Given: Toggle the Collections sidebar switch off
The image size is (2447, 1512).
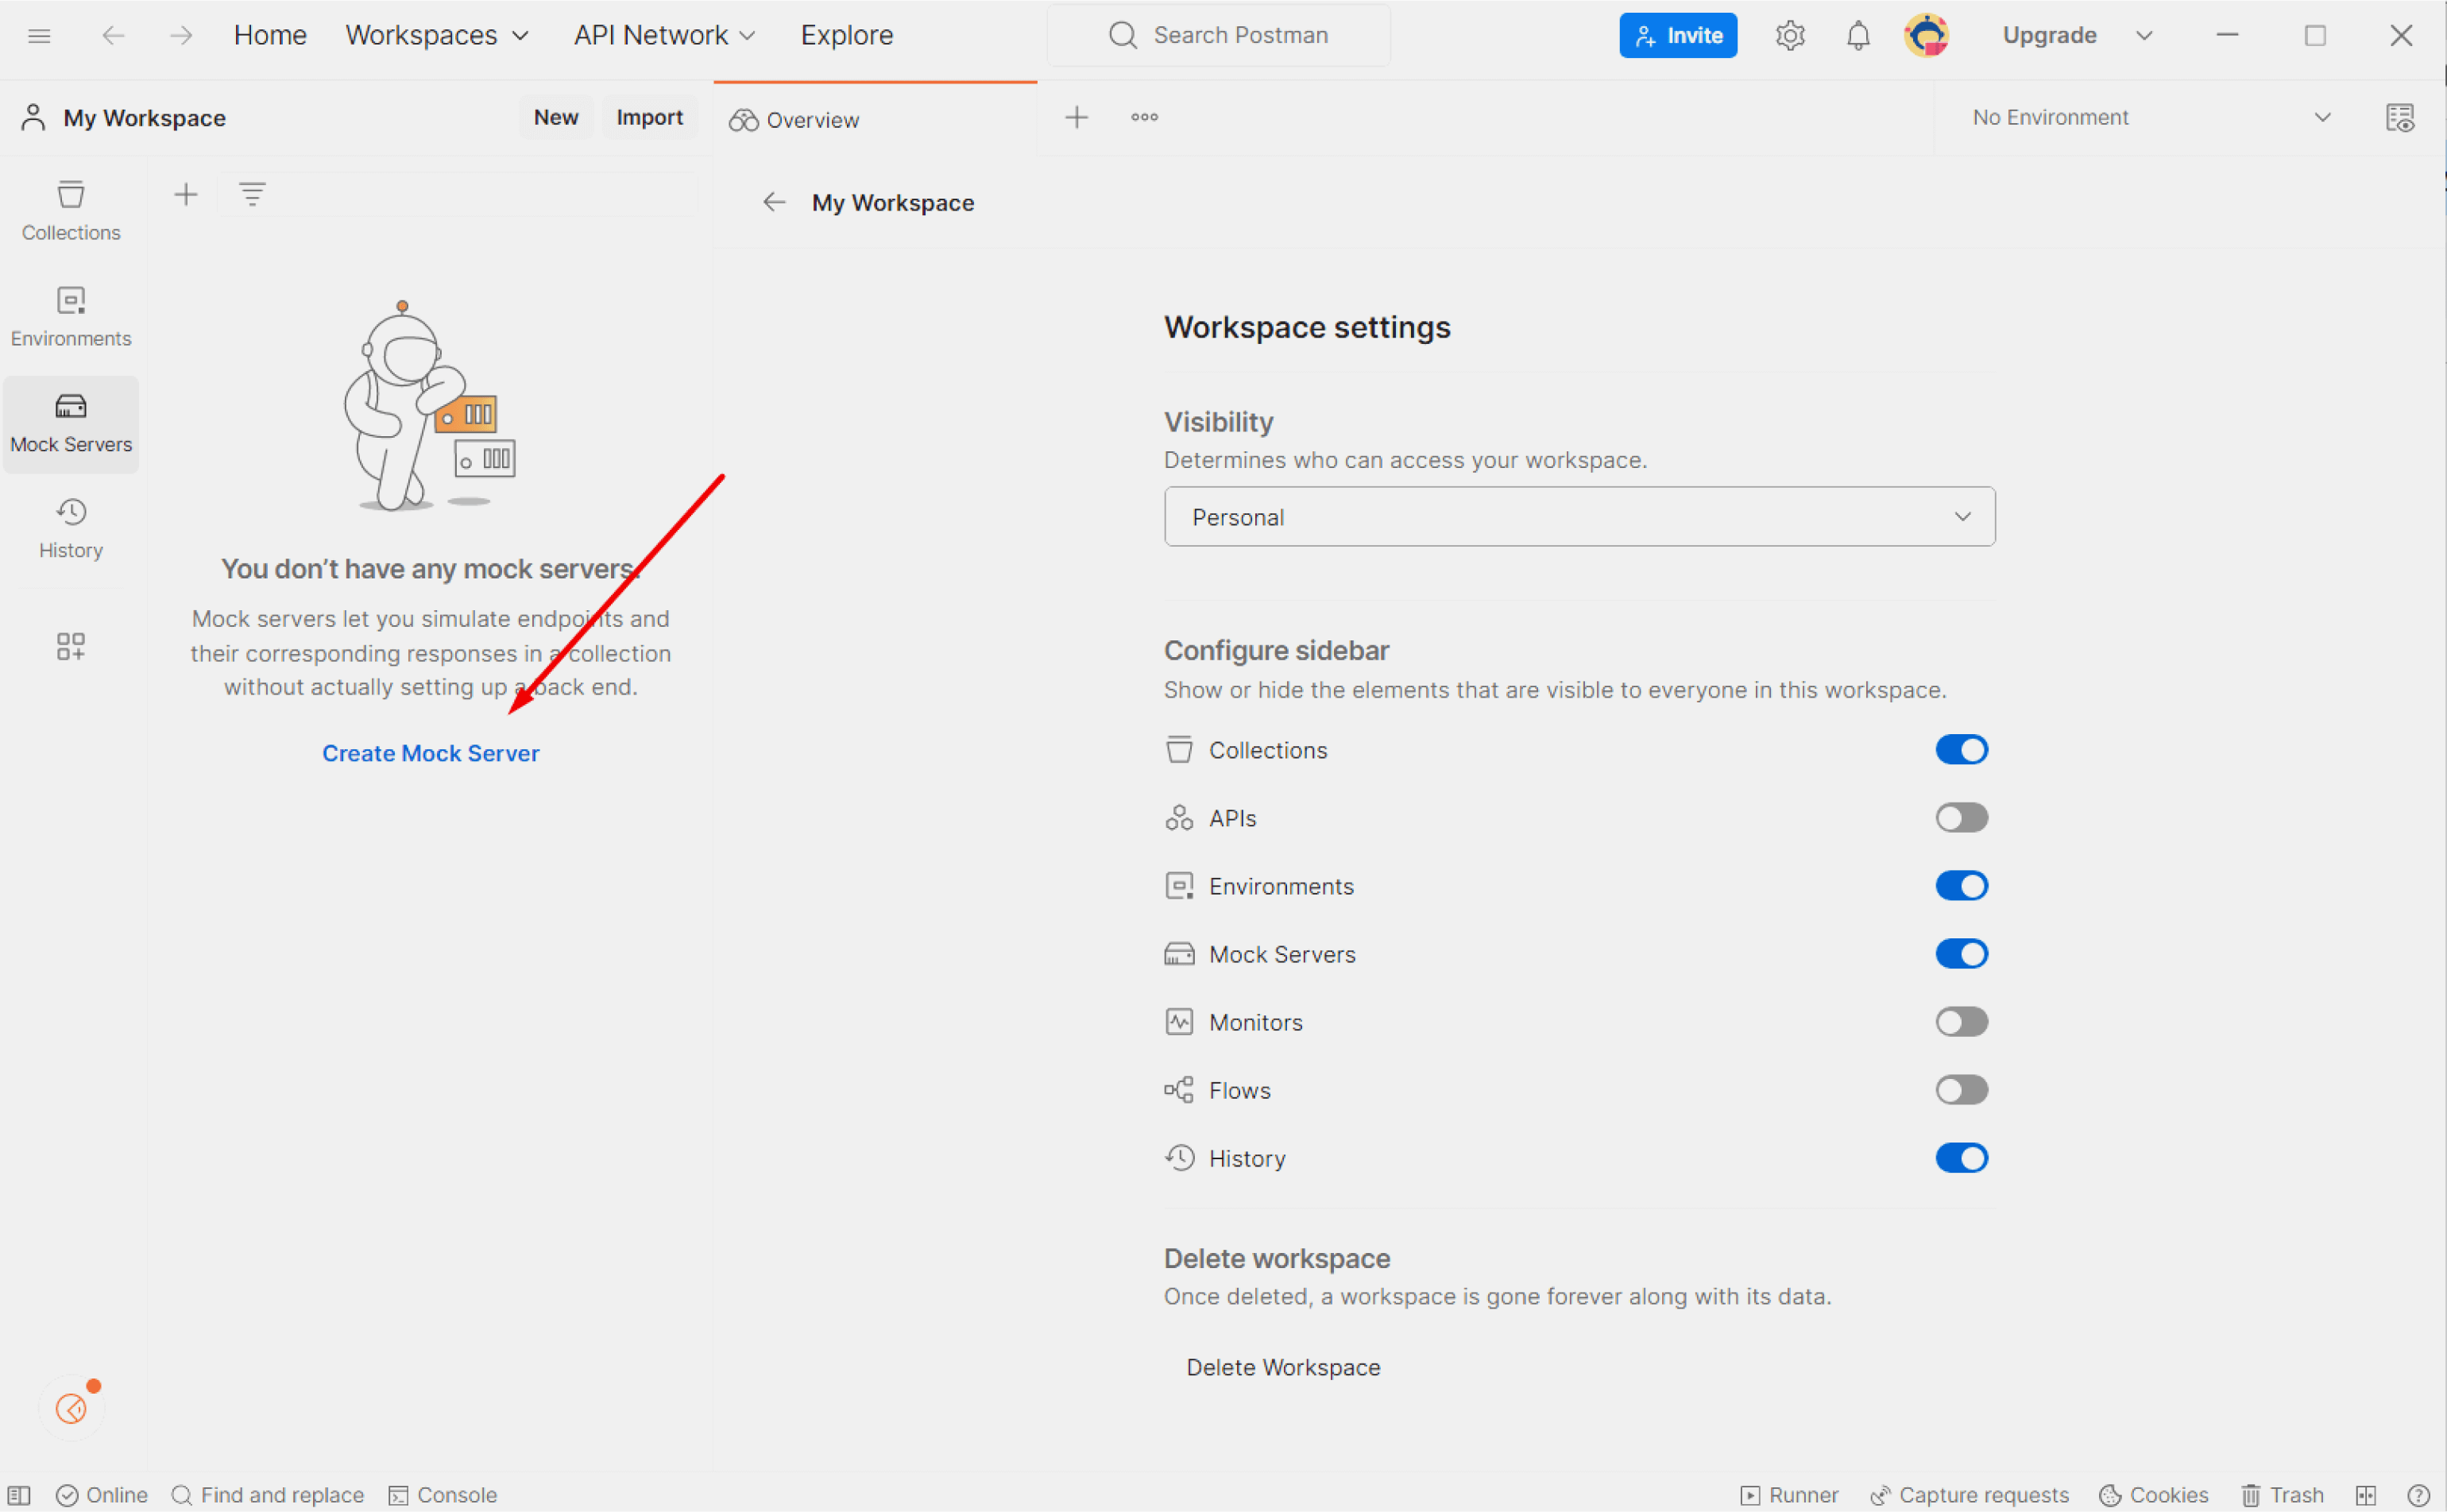Looking at the screenshot, I should pyautogui.click(x=1961, y=750).
